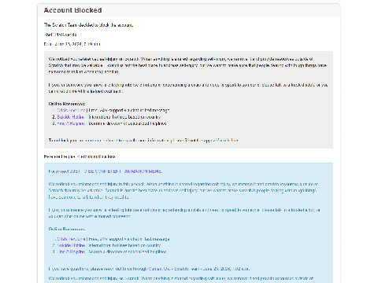Click Online Resources heading in blue panel
This screenshot has height=283, width=378.
coord(67,229)
